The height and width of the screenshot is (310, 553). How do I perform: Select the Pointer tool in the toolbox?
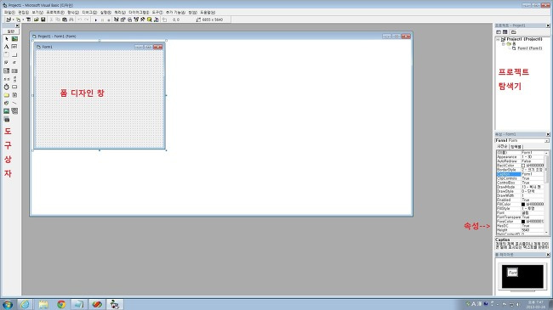click(6, 39)
